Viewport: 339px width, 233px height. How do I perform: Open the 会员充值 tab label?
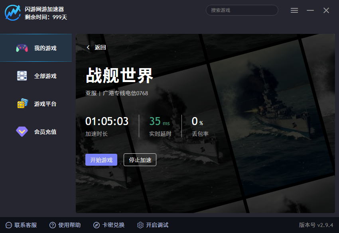[45, 132]
